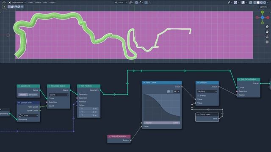Switch to rendered shading

[x=264, y=3]
